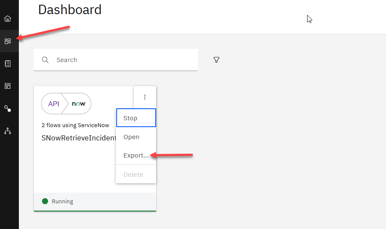The height and width of the screenshot is (229, 386).
Task: Open the notebook-style catalog icon in sidebar
Action: click(8, 64)
